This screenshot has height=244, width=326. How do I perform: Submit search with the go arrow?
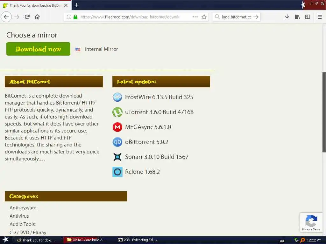point(256,17)
